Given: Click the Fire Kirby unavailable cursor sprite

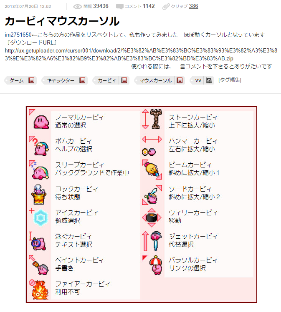Looking at the screenshot, I should point(40,290).
